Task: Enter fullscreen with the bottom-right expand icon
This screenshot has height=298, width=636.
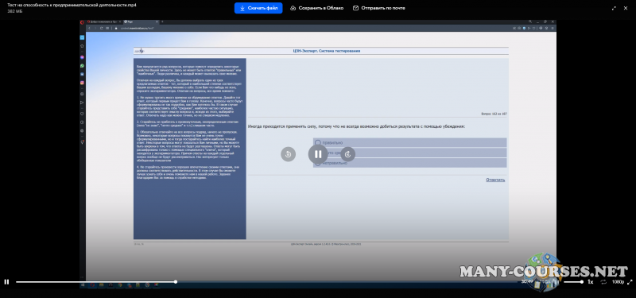Action: tap(630, 282)
